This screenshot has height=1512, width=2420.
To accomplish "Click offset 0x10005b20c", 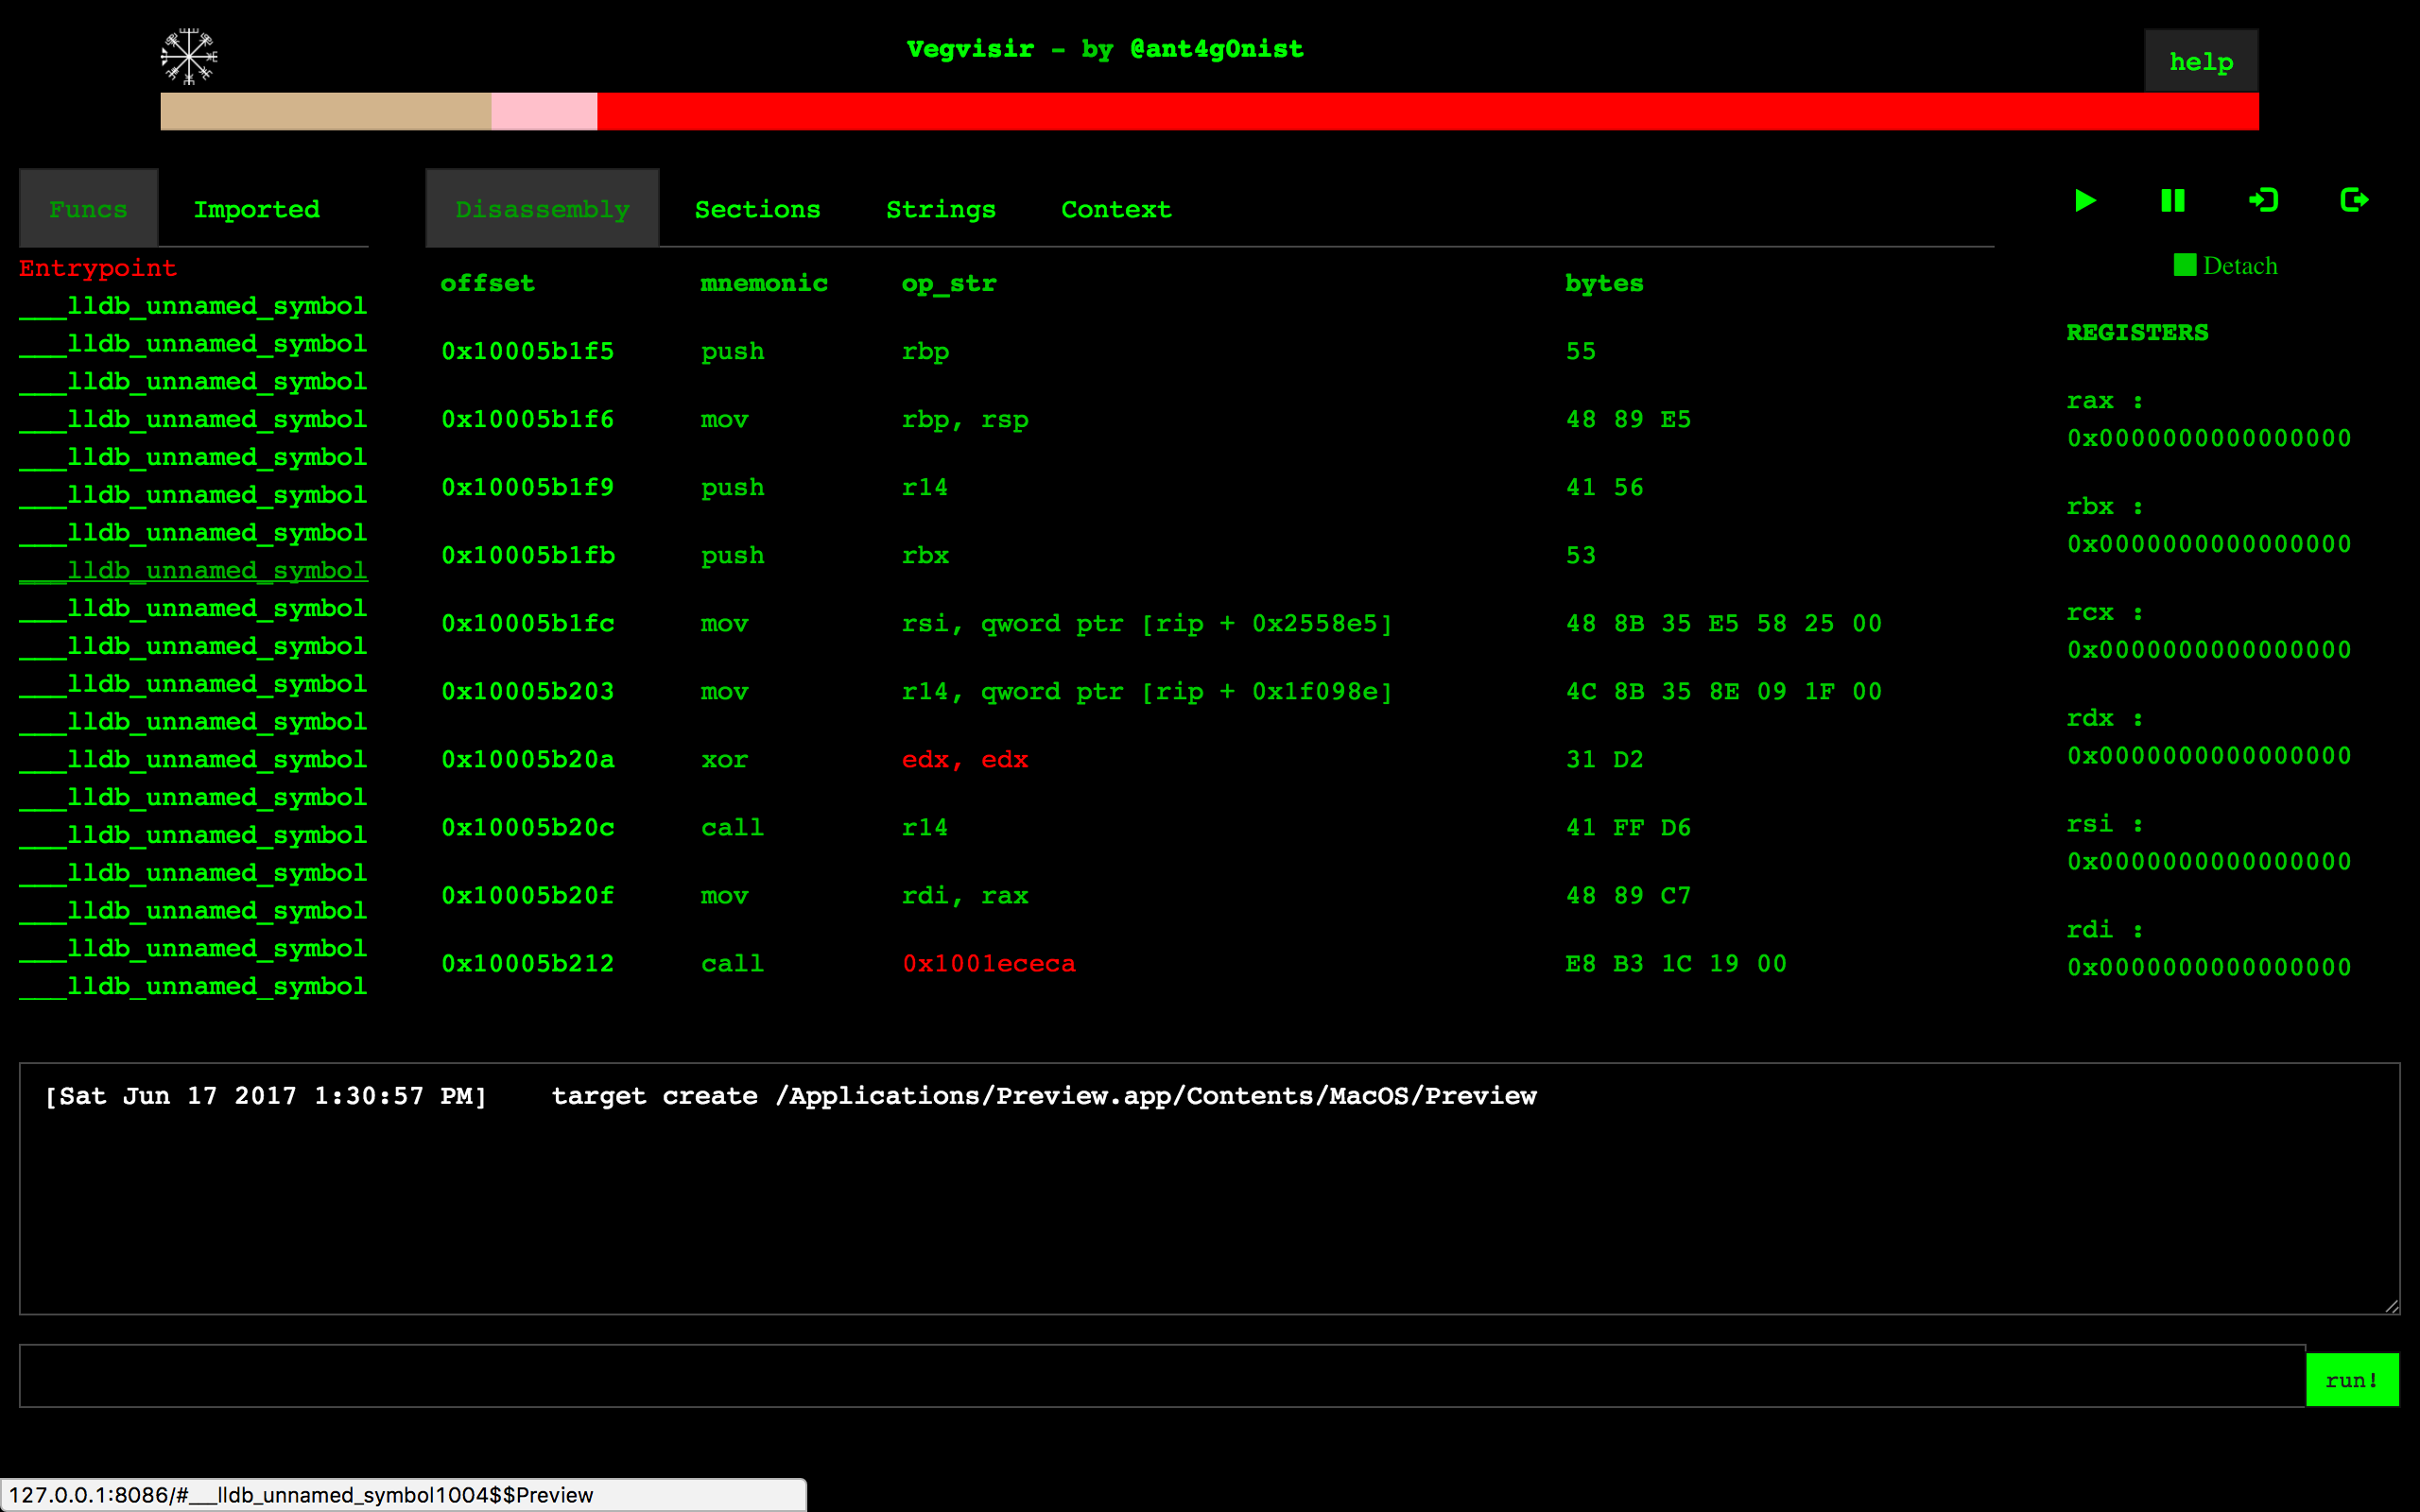I will point(528,827).
